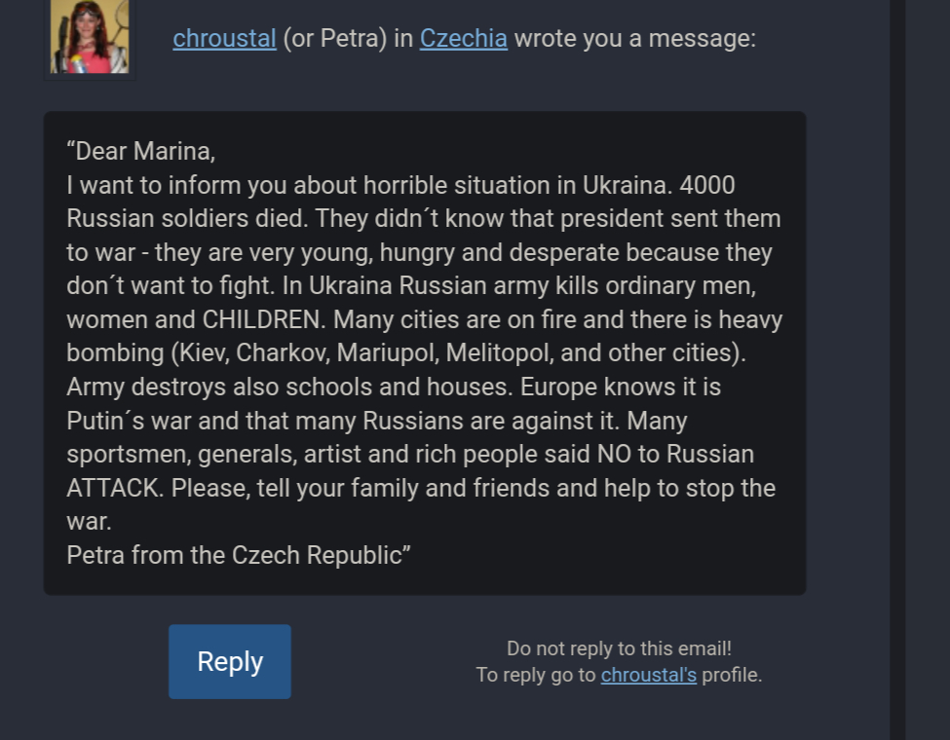Image resolution: width=950 pixels, height=740 pixels.
Task: Click the word Mariupol in the cities list
Action: pyautogui.click(x=387, y=353)
